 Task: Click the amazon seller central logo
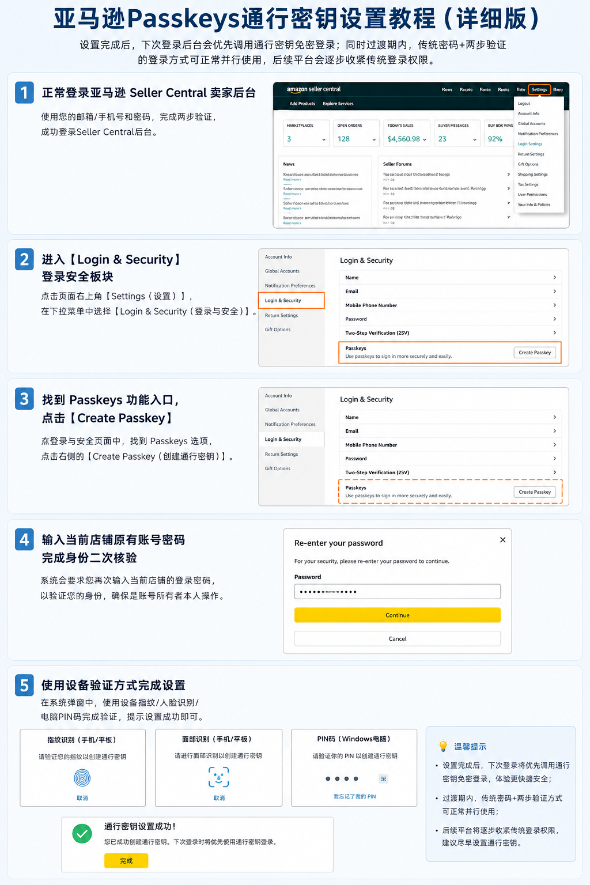tap(314, 89)
